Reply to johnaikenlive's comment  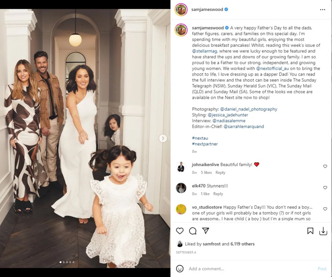click(220, 172)
